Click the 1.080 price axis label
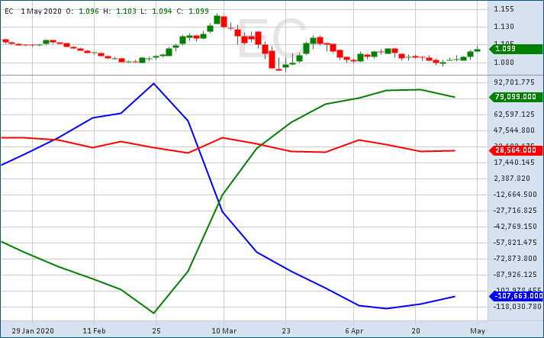 504,63
